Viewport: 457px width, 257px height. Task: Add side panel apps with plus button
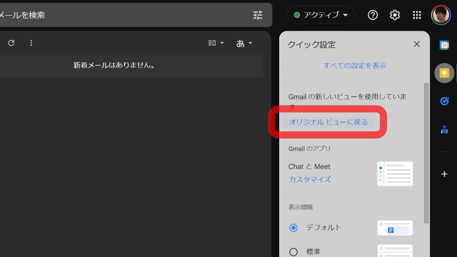tap(444, 174)
